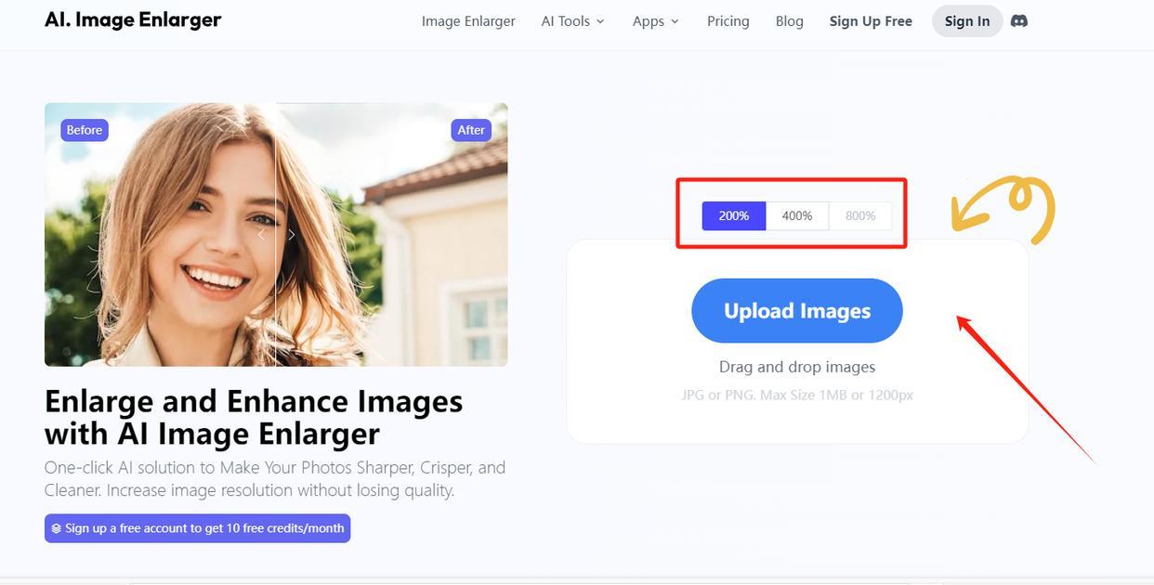The height and width of the screenshot is (585, 1154).
Task: Click the 'One-click AI solution' description
Action: (x=275, y=478)
